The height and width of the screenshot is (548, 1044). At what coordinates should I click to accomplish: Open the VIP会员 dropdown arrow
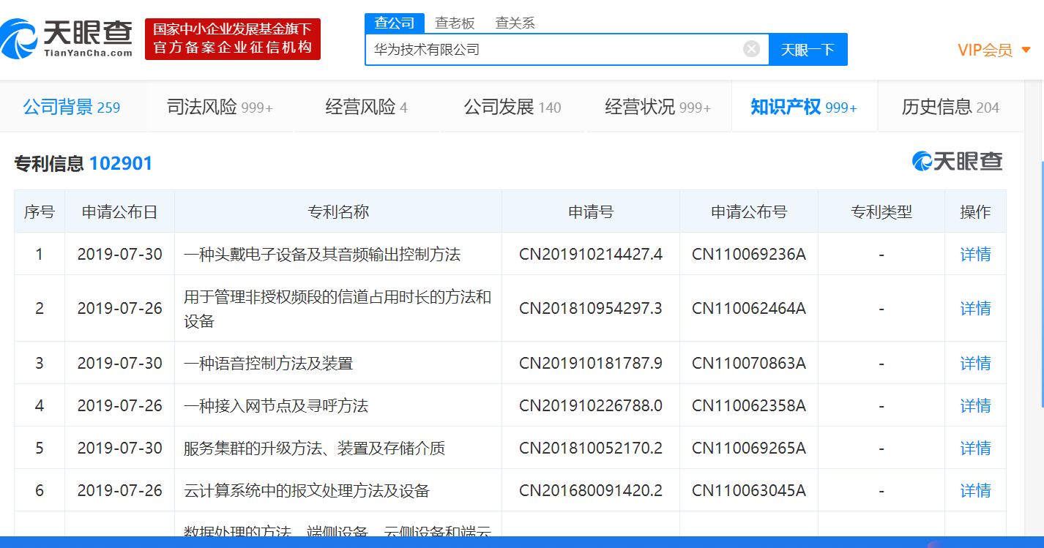pyautogui.click(x=1026, y=50)
